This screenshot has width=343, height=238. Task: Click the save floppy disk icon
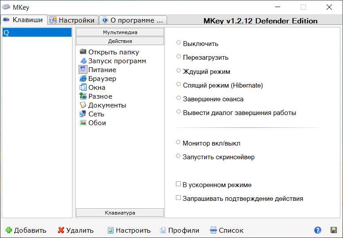coord(334,230)
